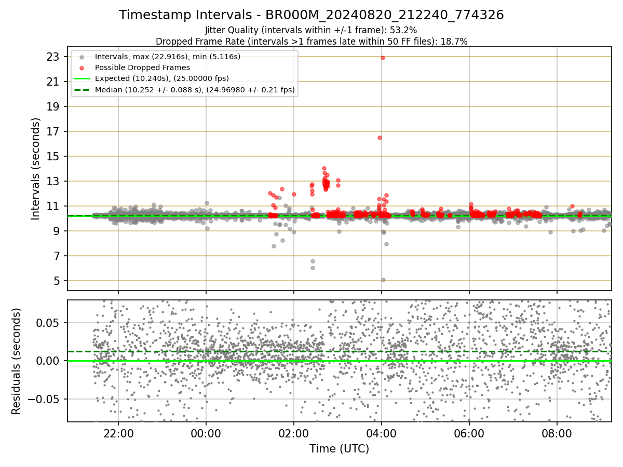Screen dimensions: 623x467
Task: Click the red outlier point at 16.5 seconds
Action: click(380, 138)
